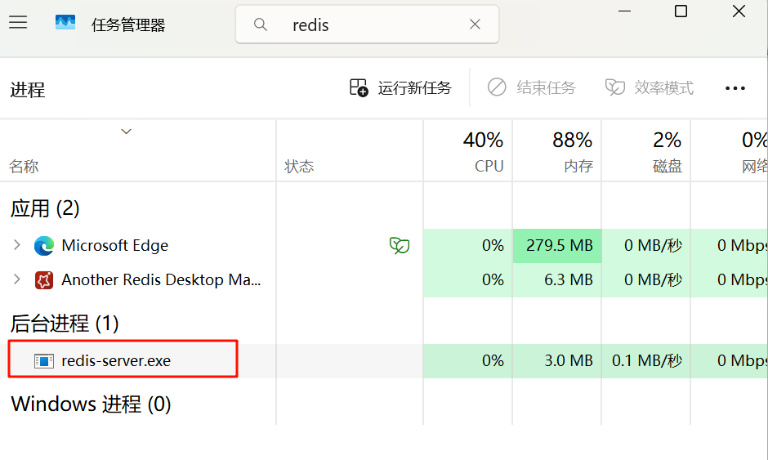Expand Another Redis Desktop Manager group
Viewport: 768px width, 460px height.
(x=16, y=279)
